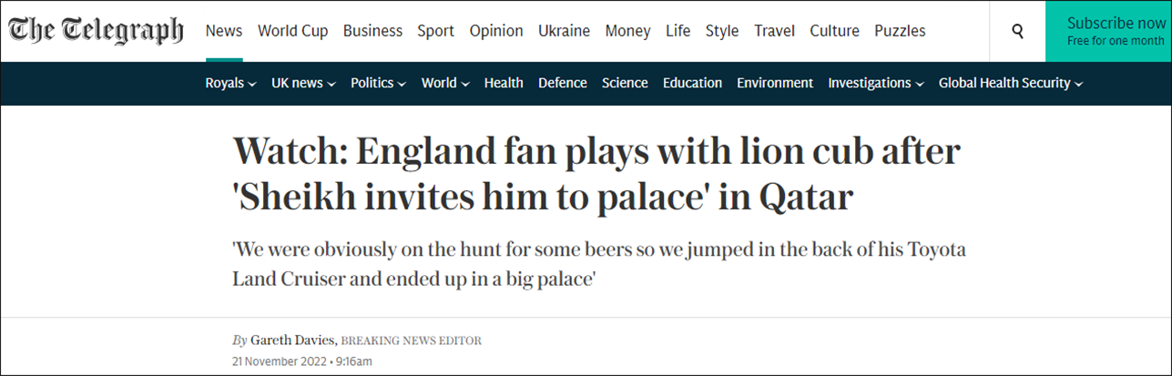Open The Telegraph logo homepage
The width and height of the screenshot is (1172, 376).
coord(96,31)
